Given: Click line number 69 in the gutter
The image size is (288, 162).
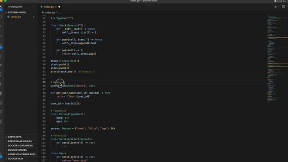Looking at the screenshot, I should [x=44, y=25].
